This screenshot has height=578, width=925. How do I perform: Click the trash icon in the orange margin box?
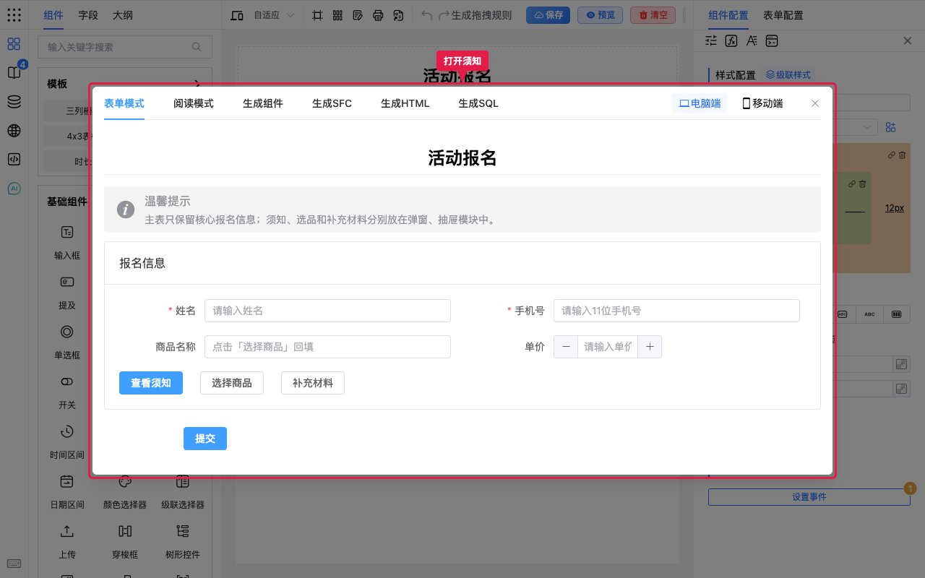click(902, 155)
